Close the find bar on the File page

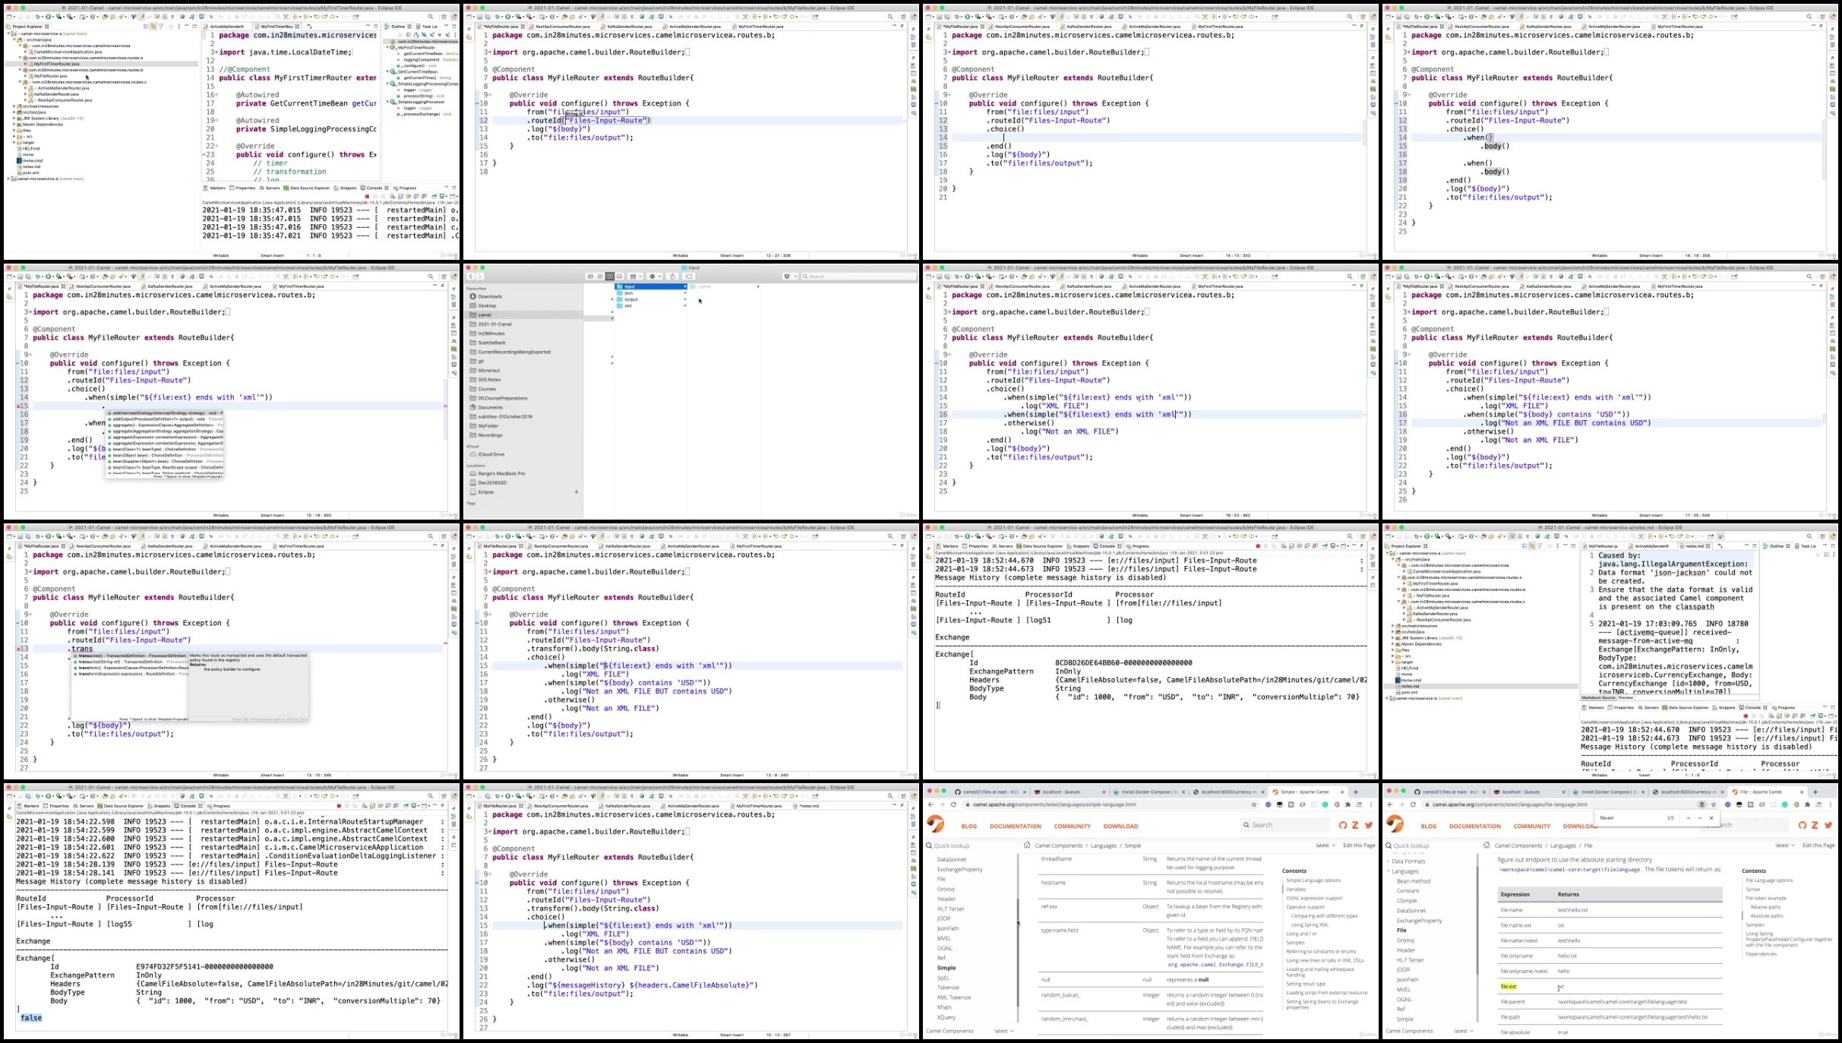(1711, 818)
